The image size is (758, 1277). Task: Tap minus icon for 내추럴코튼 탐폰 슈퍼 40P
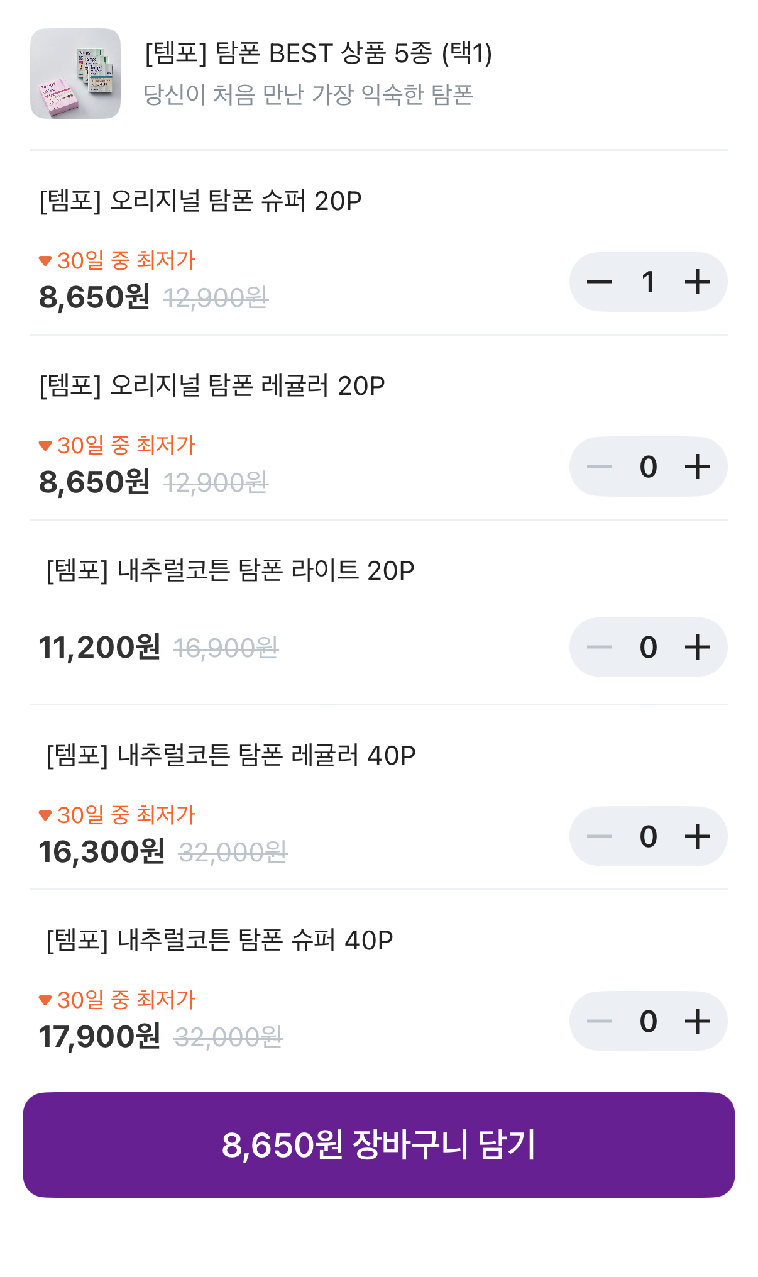599,1021
